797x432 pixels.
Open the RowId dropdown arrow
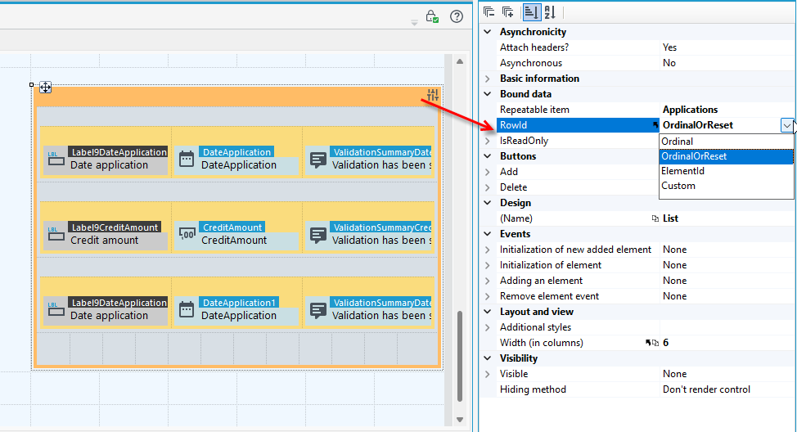click(x=787, y=125)
